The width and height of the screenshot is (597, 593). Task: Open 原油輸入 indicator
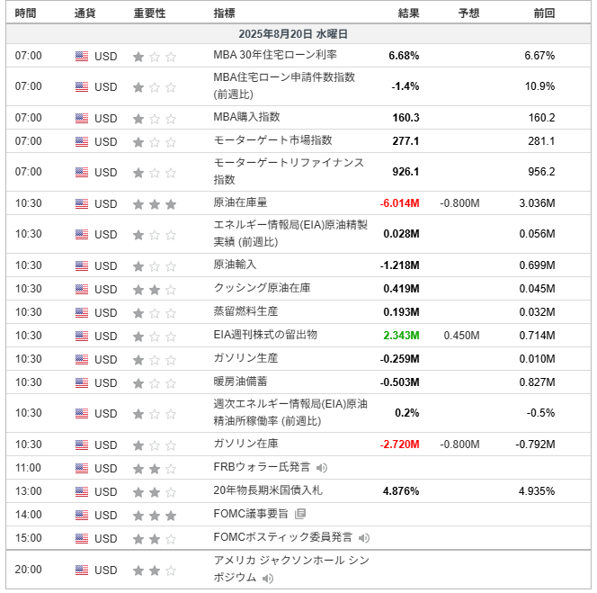(235, 265)
